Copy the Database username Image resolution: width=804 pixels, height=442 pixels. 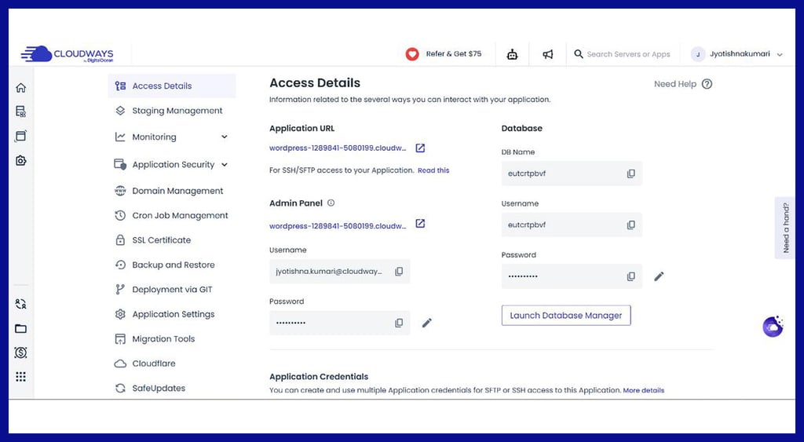click(x=631, y=225)
